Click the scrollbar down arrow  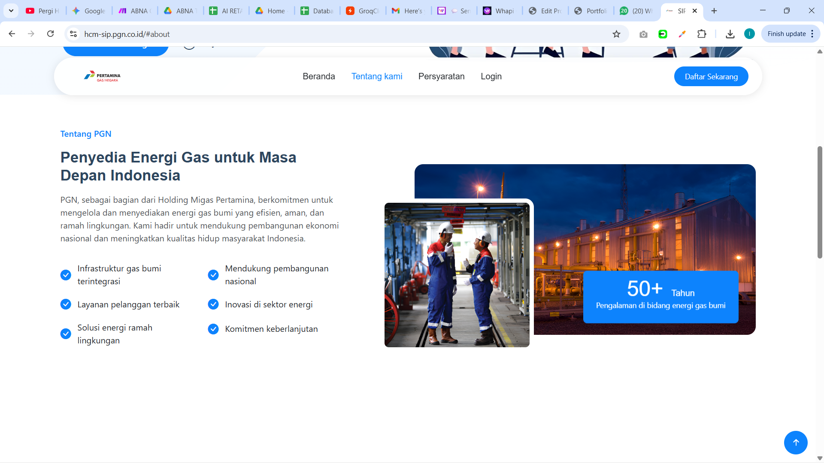pyautogui.click(x=820, y=458)
